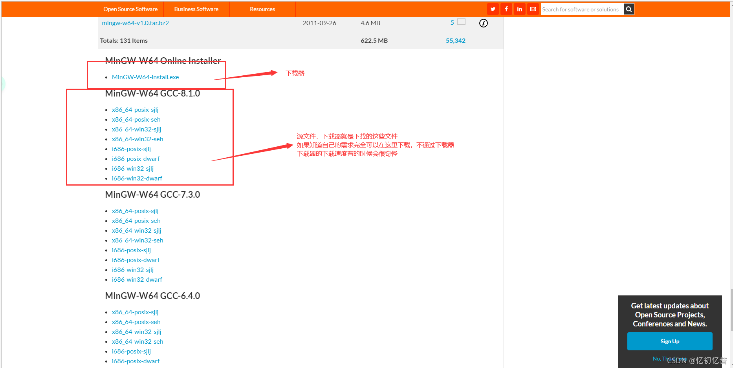
Task: Open GCC-6.4.0 i686-posix-sjlj link
Action: 131,351
